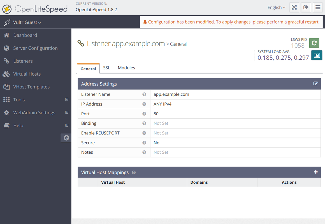Toggle full screen mode icon
The height and width of the screenshot is (224, 325).
tap(294, 8)
